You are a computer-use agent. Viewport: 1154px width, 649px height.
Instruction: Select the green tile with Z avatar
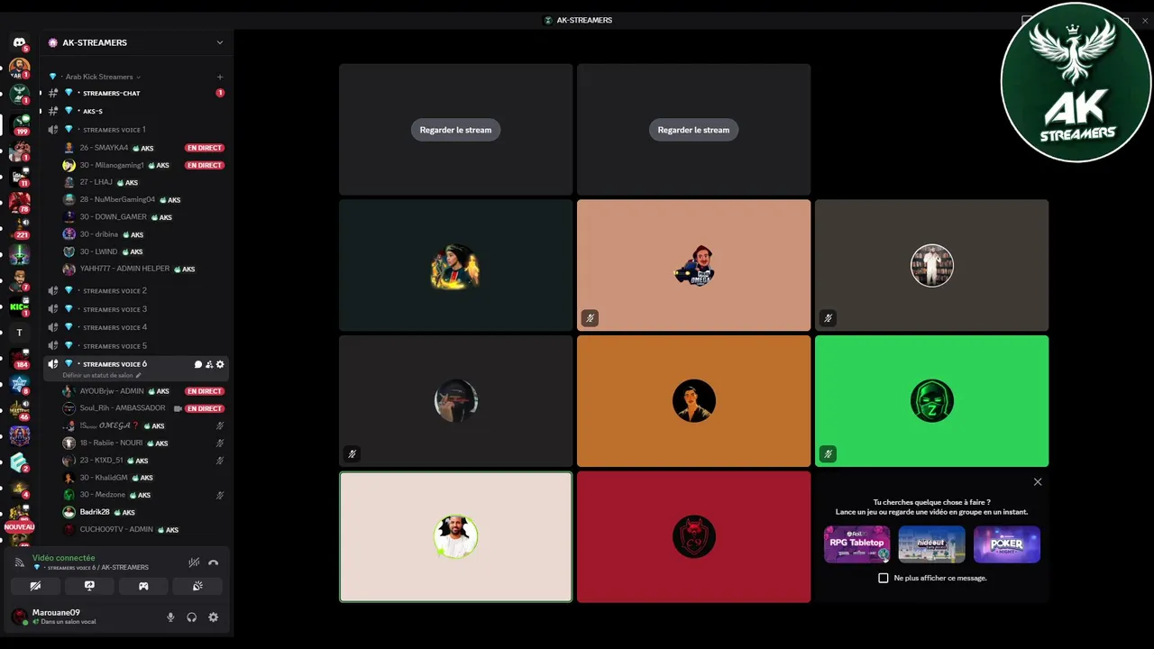click(x=931, y=401)
